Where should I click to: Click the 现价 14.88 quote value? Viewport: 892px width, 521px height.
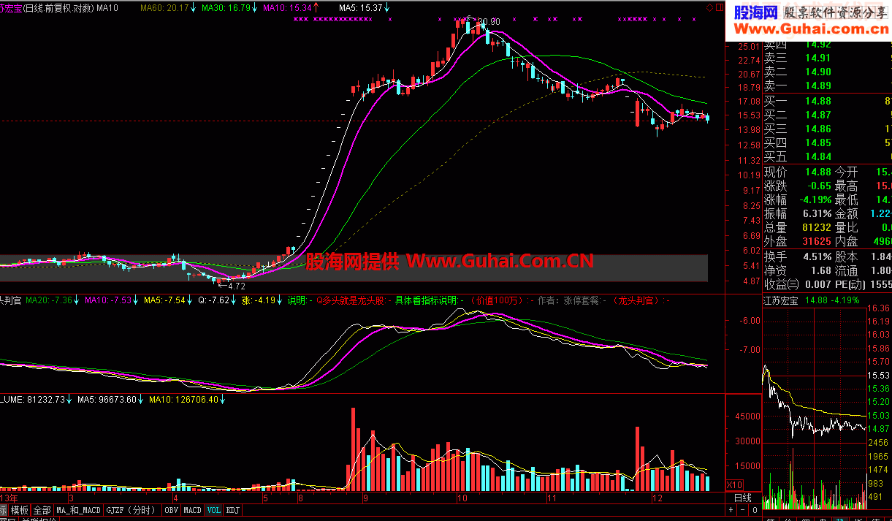[x=817, y=172]
